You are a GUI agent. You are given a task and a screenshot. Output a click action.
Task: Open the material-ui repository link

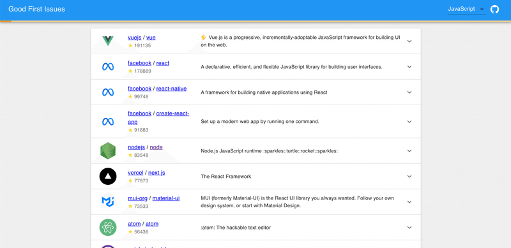click(x=166, y=198)
